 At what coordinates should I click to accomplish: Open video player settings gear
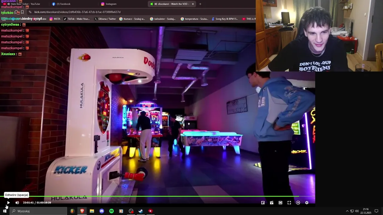[307, 203]
